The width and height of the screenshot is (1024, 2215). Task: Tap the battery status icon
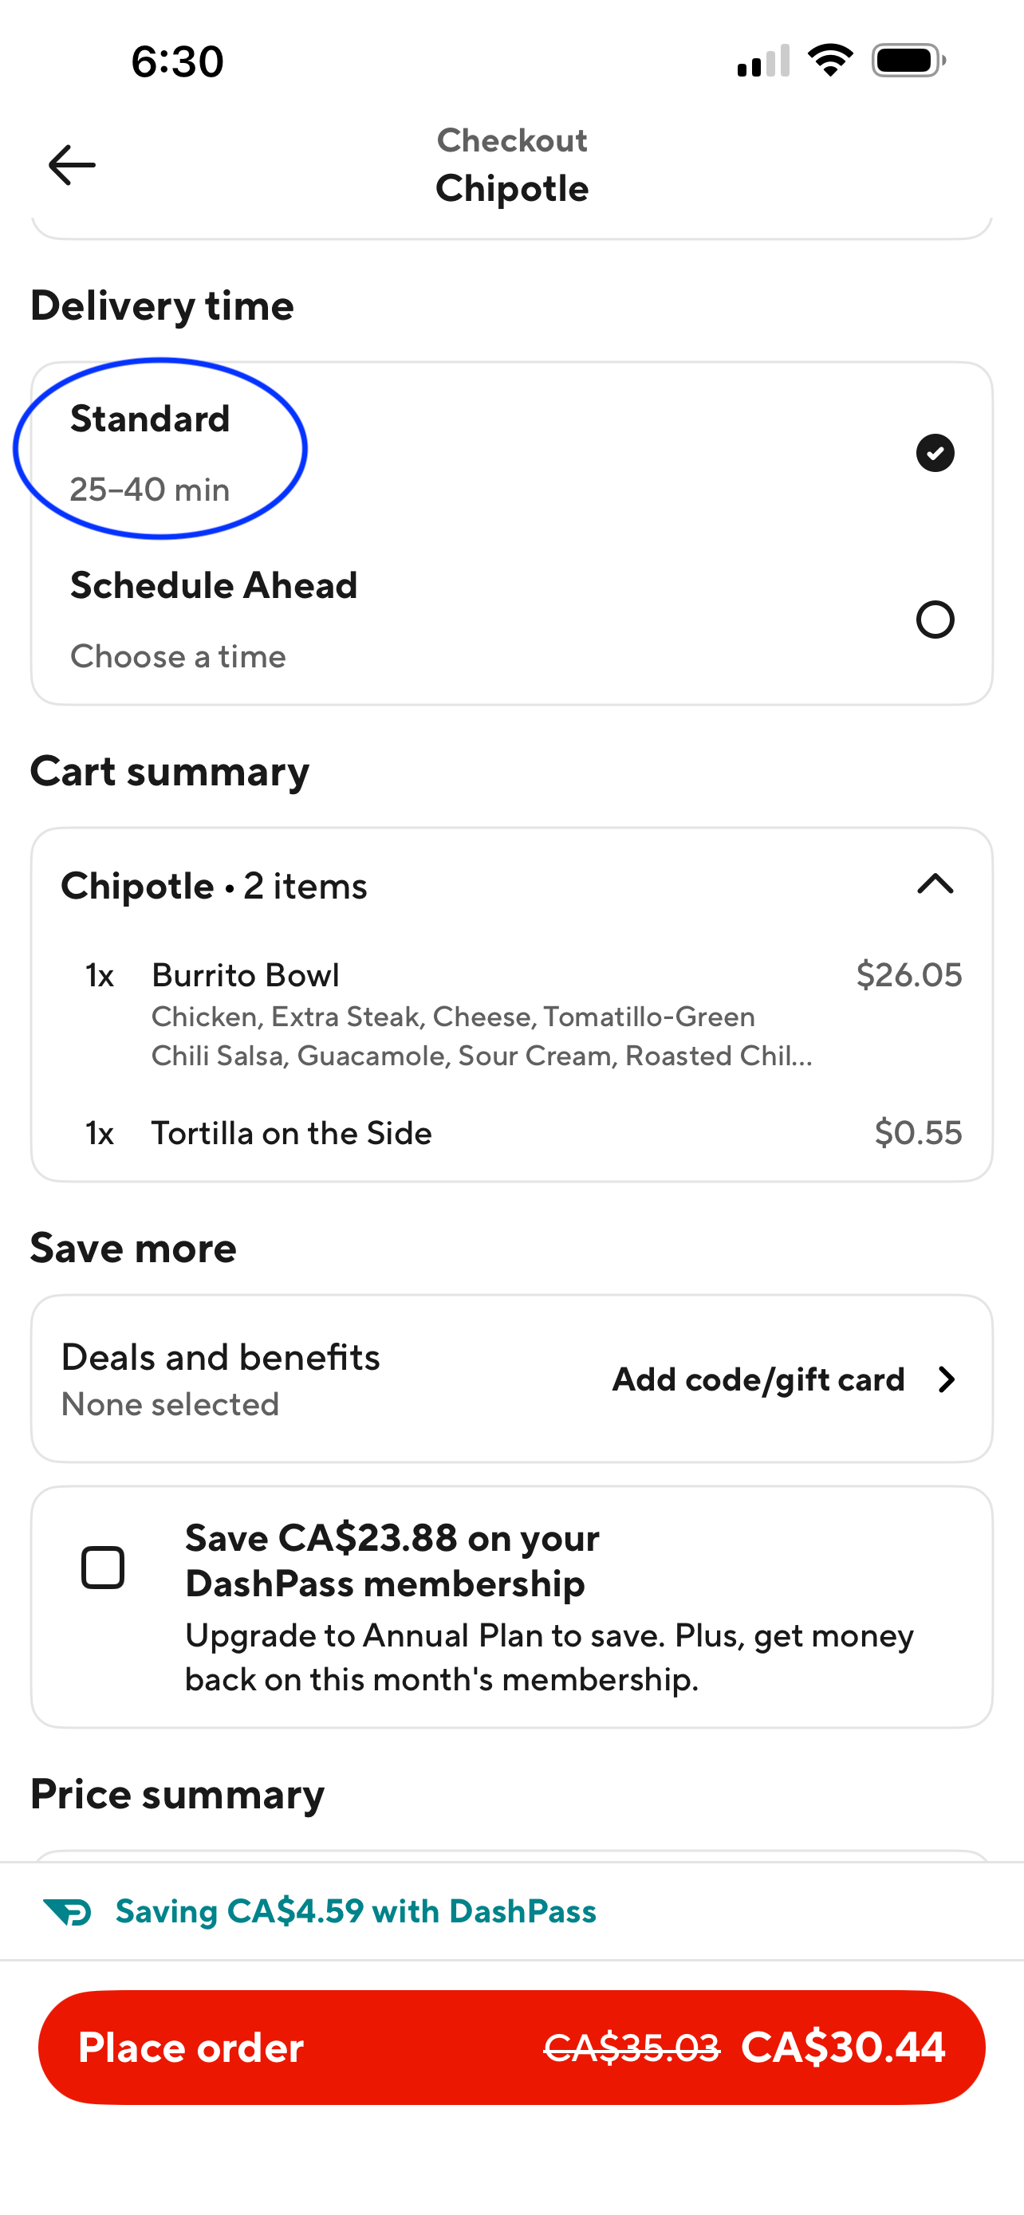pos(908,61)
